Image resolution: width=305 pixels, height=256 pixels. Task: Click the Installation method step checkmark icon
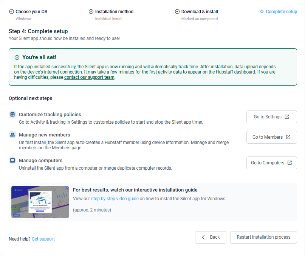(x=91, y=12)
